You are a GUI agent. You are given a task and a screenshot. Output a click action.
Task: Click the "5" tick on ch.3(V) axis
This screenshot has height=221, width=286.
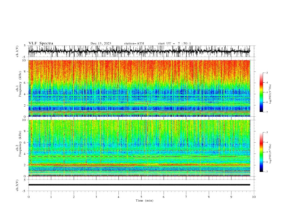click(25, 180)
